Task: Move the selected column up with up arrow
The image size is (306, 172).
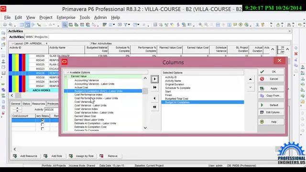Action: [251, 79]
